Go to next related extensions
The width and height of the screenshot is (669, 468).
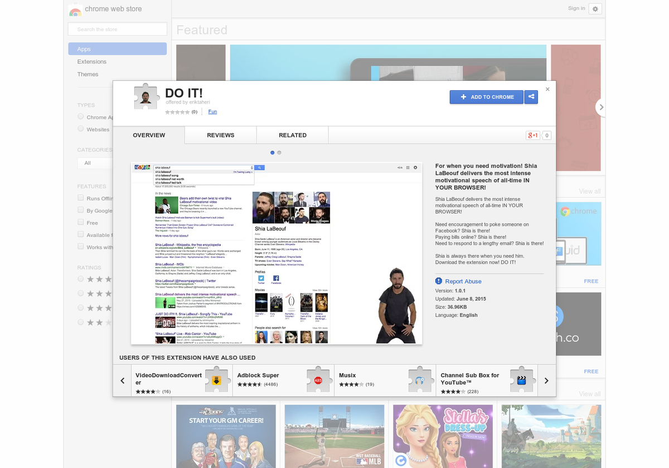pyautogui.click(x=546, y=381)
